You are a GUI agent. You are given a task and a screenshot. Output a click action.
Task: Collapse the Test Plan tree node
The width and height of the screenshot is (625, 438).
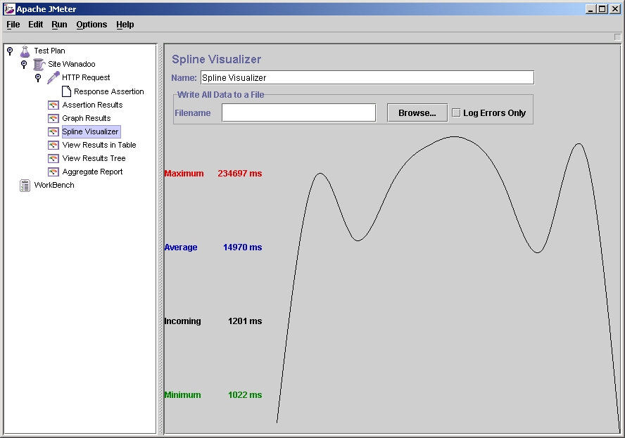tap(10, 51)
